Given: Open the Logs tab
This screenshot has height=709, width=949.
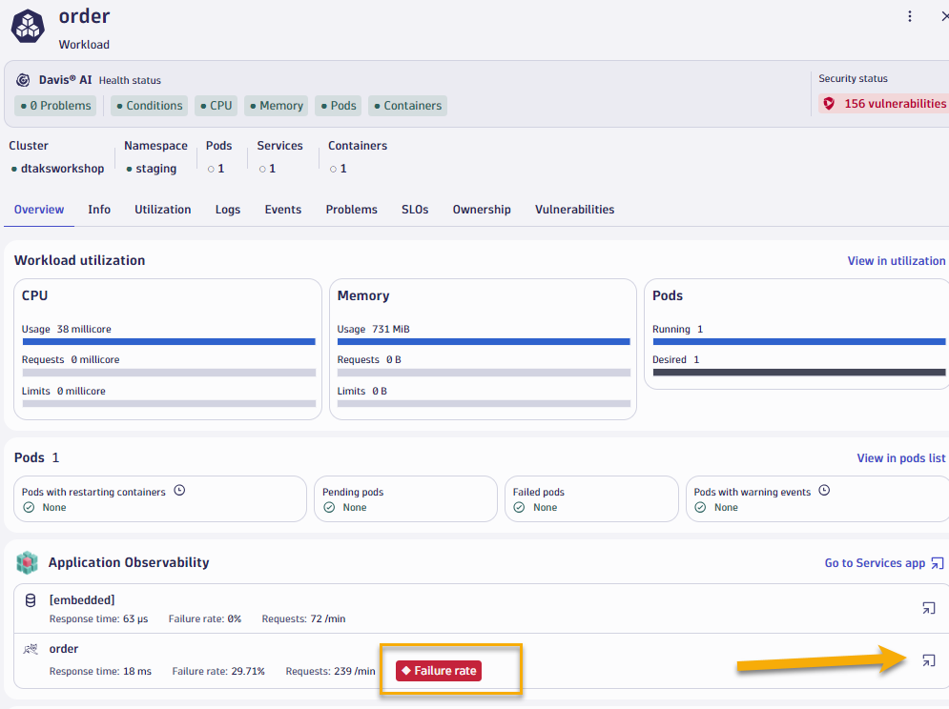Looking at the screenshot, I should (228, 210).
